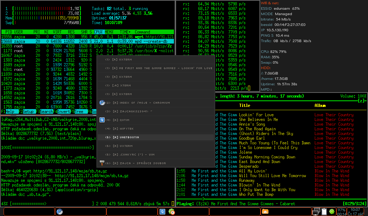
Task: Select the /usr/lib/p7zip/7z process row
Action: pyautogui.click(x=88, y=46)
